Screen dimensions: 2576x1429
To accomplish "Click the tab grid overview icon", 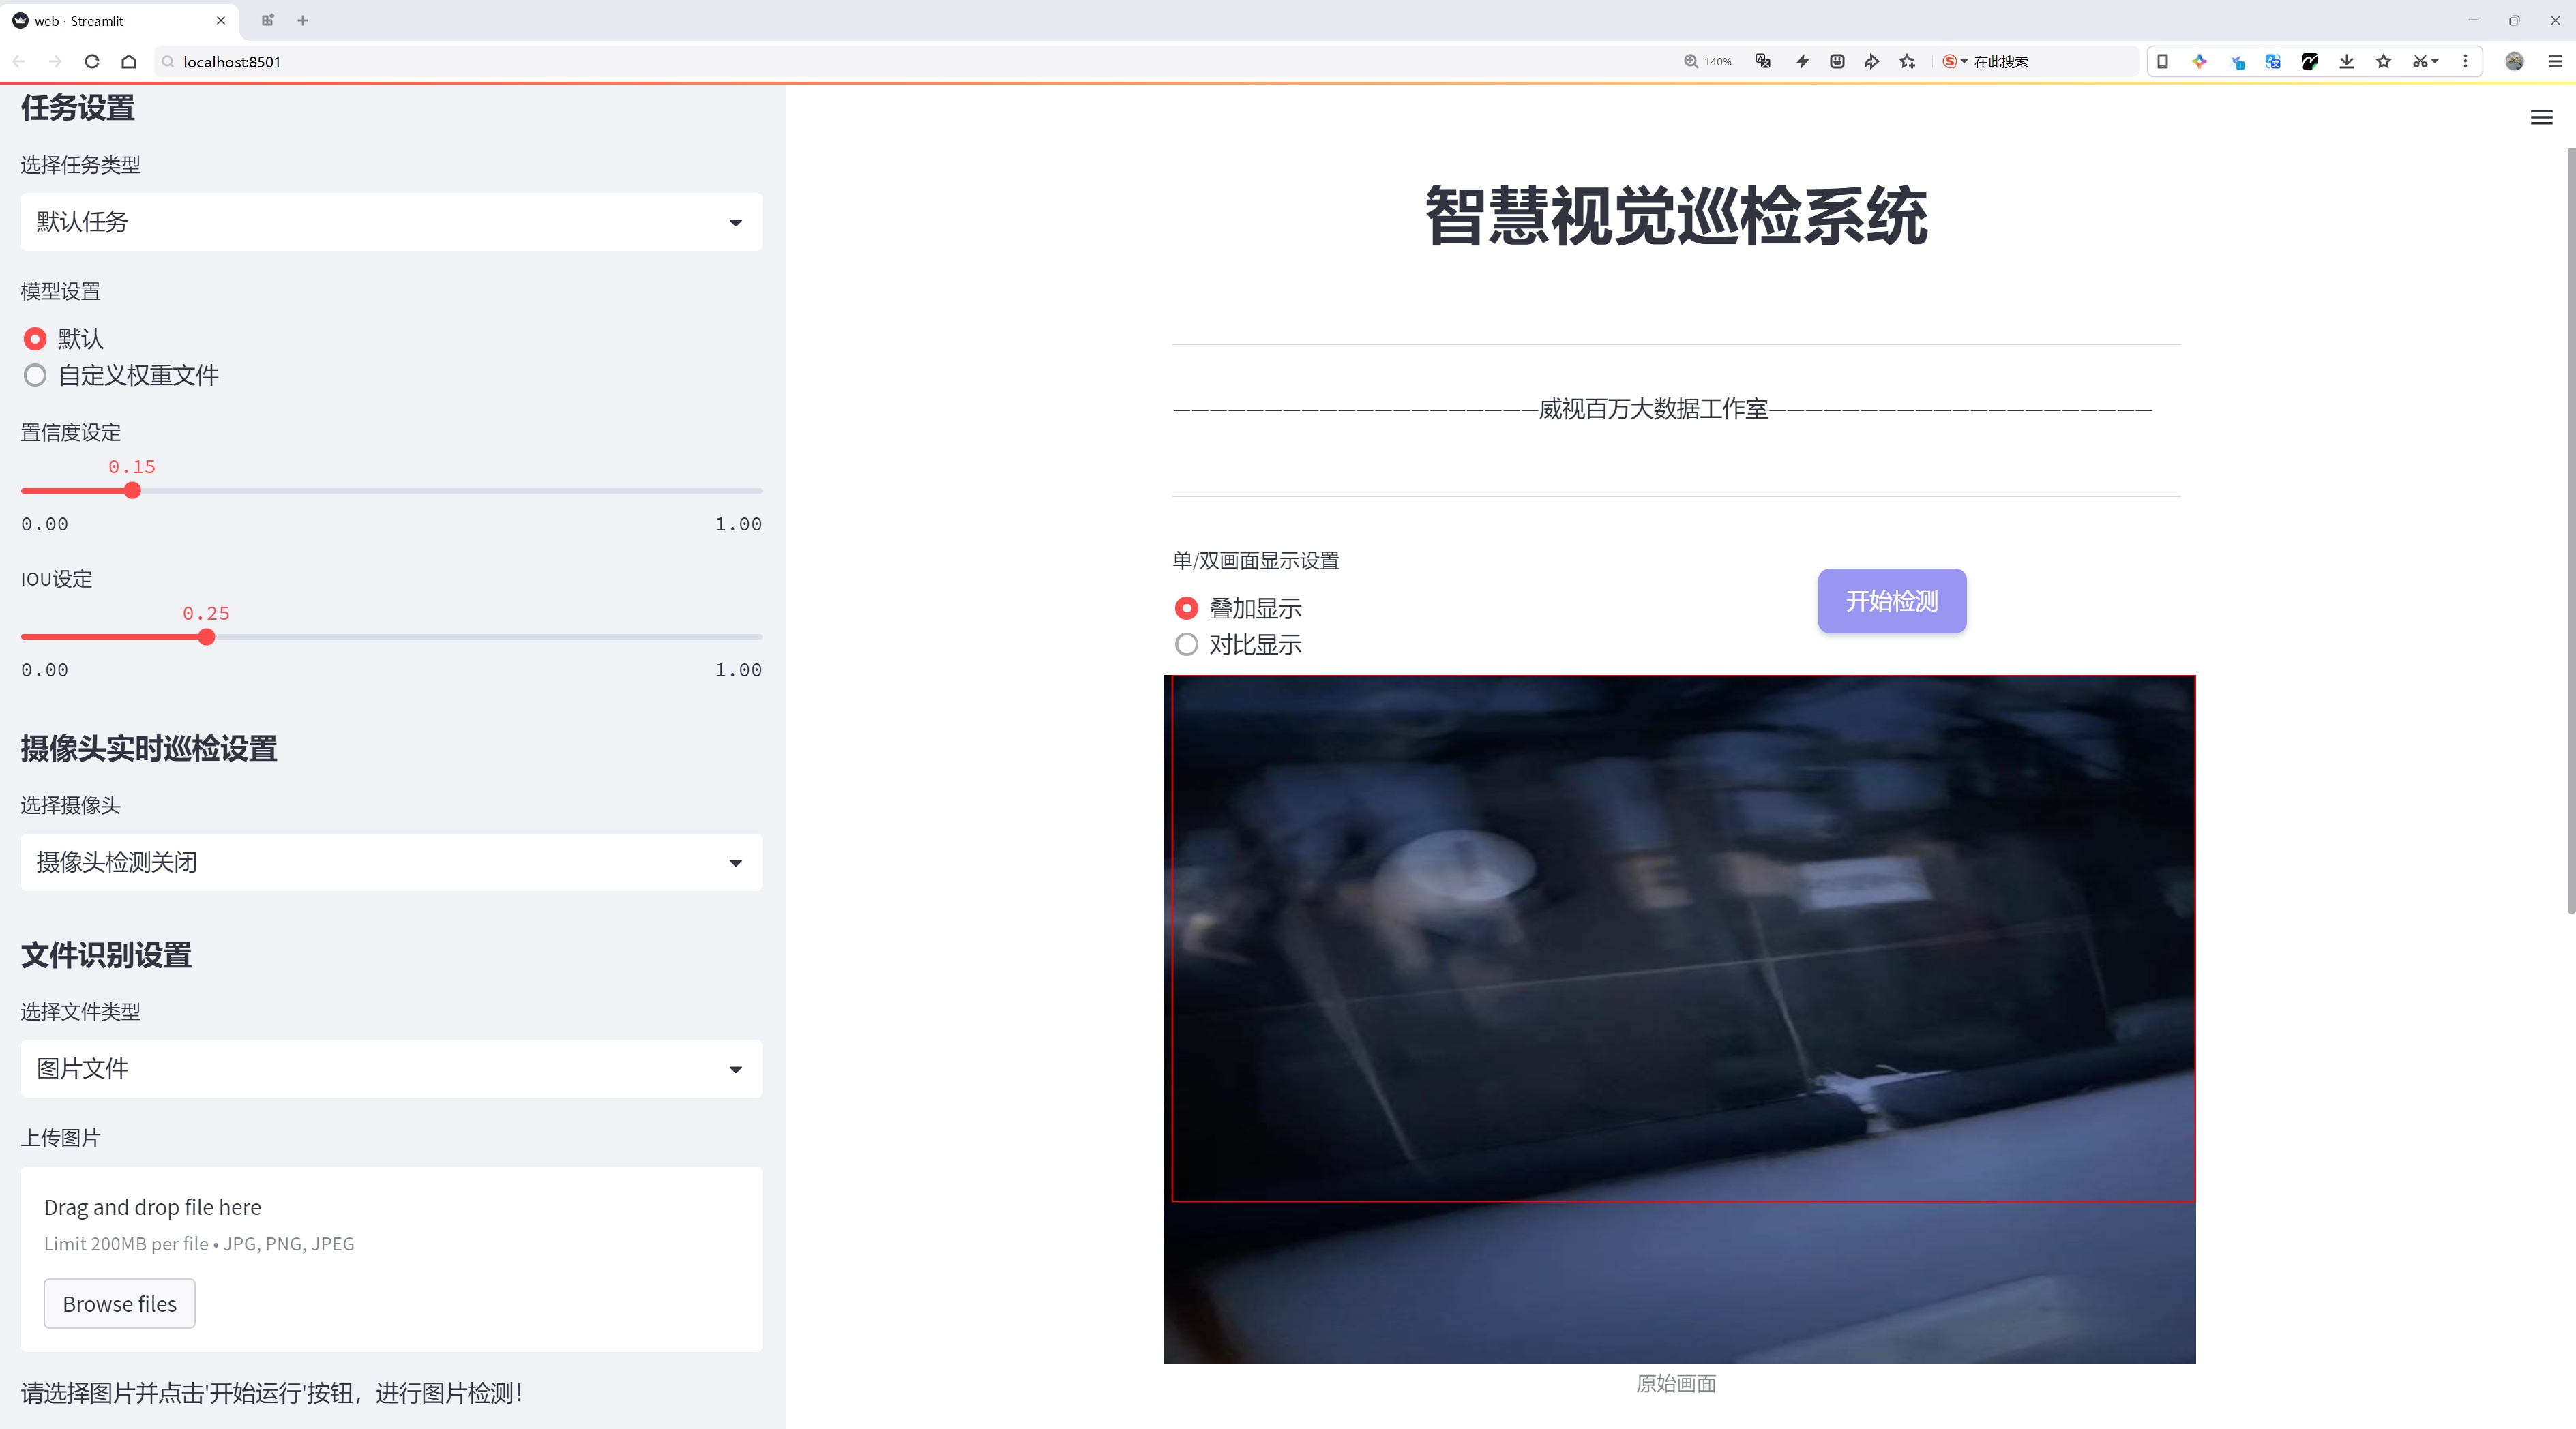I will (x=267, y=20).
